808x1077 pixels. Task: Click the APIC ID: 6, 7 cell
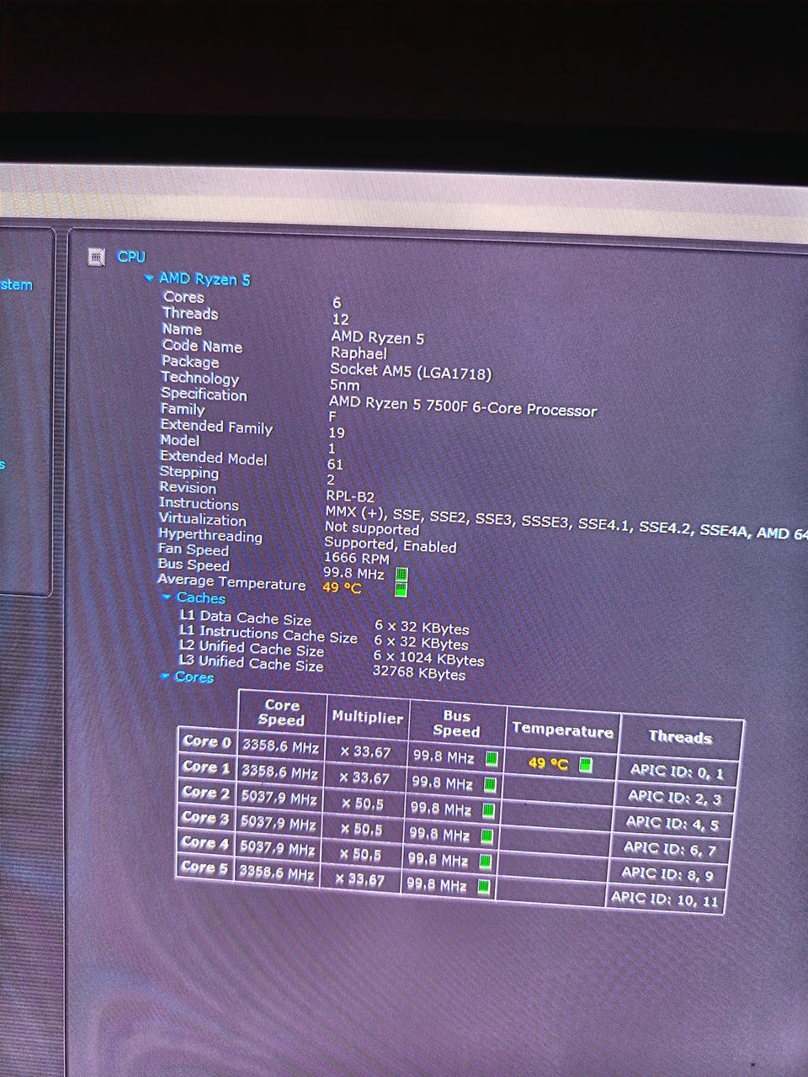[x=669, y=849]
